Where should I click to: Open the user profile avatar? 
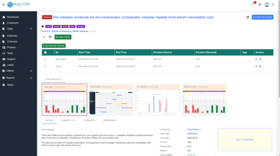tap(267, 5)
